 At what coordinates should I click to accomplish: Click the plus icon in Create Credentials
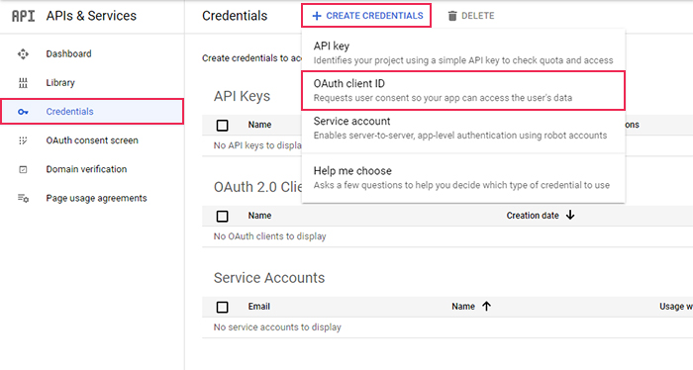tap(317, 16)
